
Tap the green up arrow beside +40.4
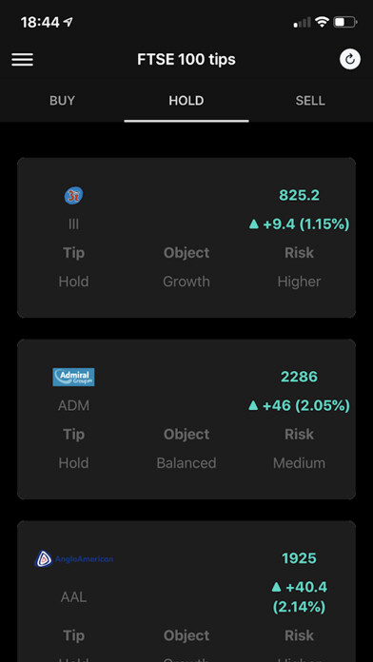coord(276,587)
